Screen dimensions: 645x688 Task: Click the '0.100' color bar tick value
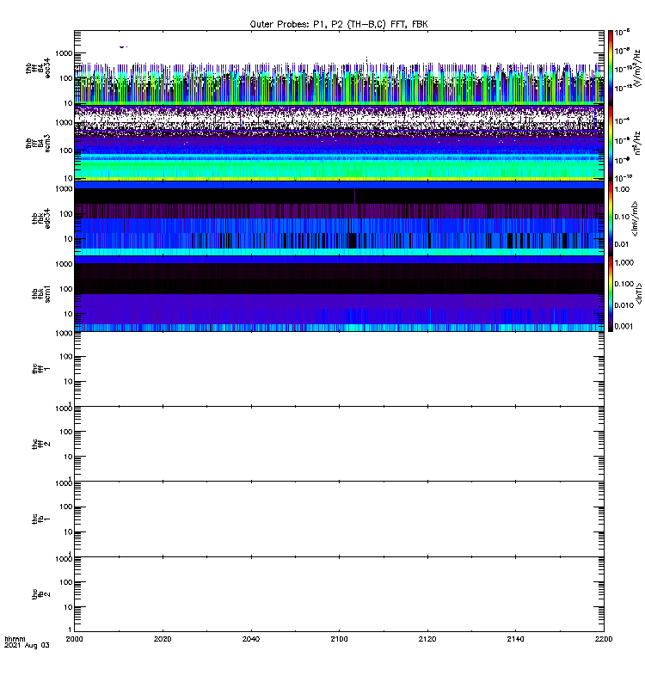coord(624,284)
